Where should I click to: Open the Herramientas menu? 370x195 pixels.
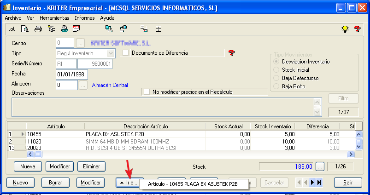tap(54, 18)
